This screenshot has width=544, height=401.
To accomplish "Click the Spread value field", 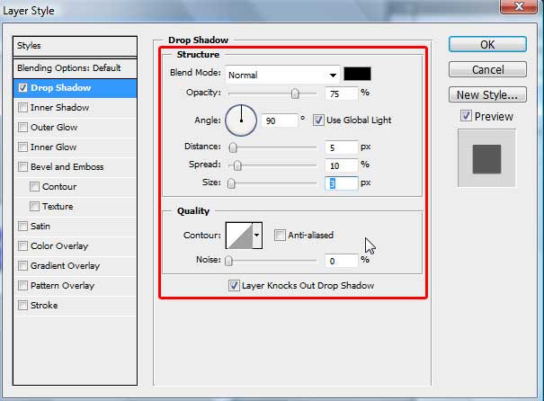I will pos(342,165).
